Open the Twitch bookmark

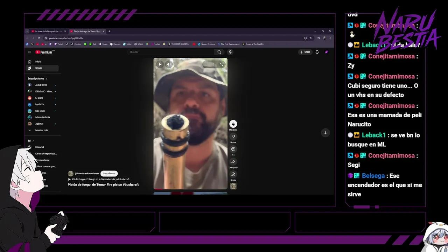[58, 44]
